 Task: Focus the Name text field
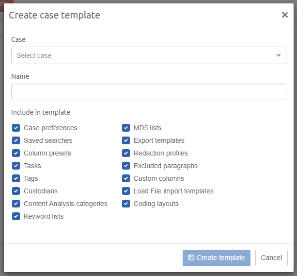point(148,92)
